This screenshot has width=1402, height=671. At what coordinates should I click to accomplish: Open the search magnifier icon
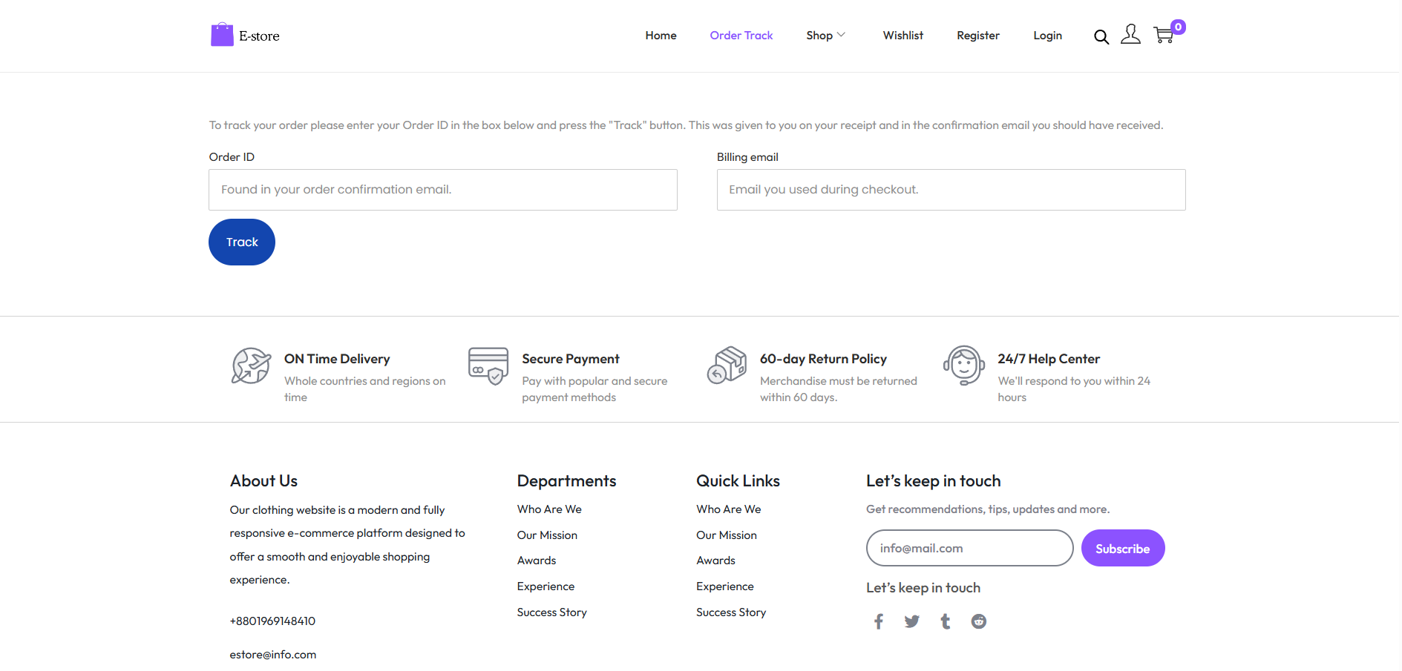coord(1101,36)
